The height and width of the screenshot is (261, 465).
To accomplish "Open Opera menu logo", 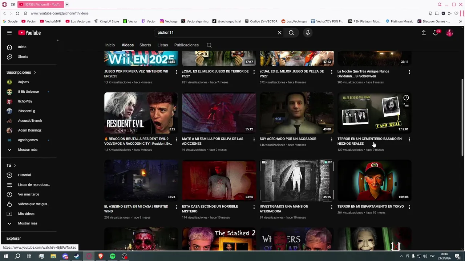I will click(4, 4).
